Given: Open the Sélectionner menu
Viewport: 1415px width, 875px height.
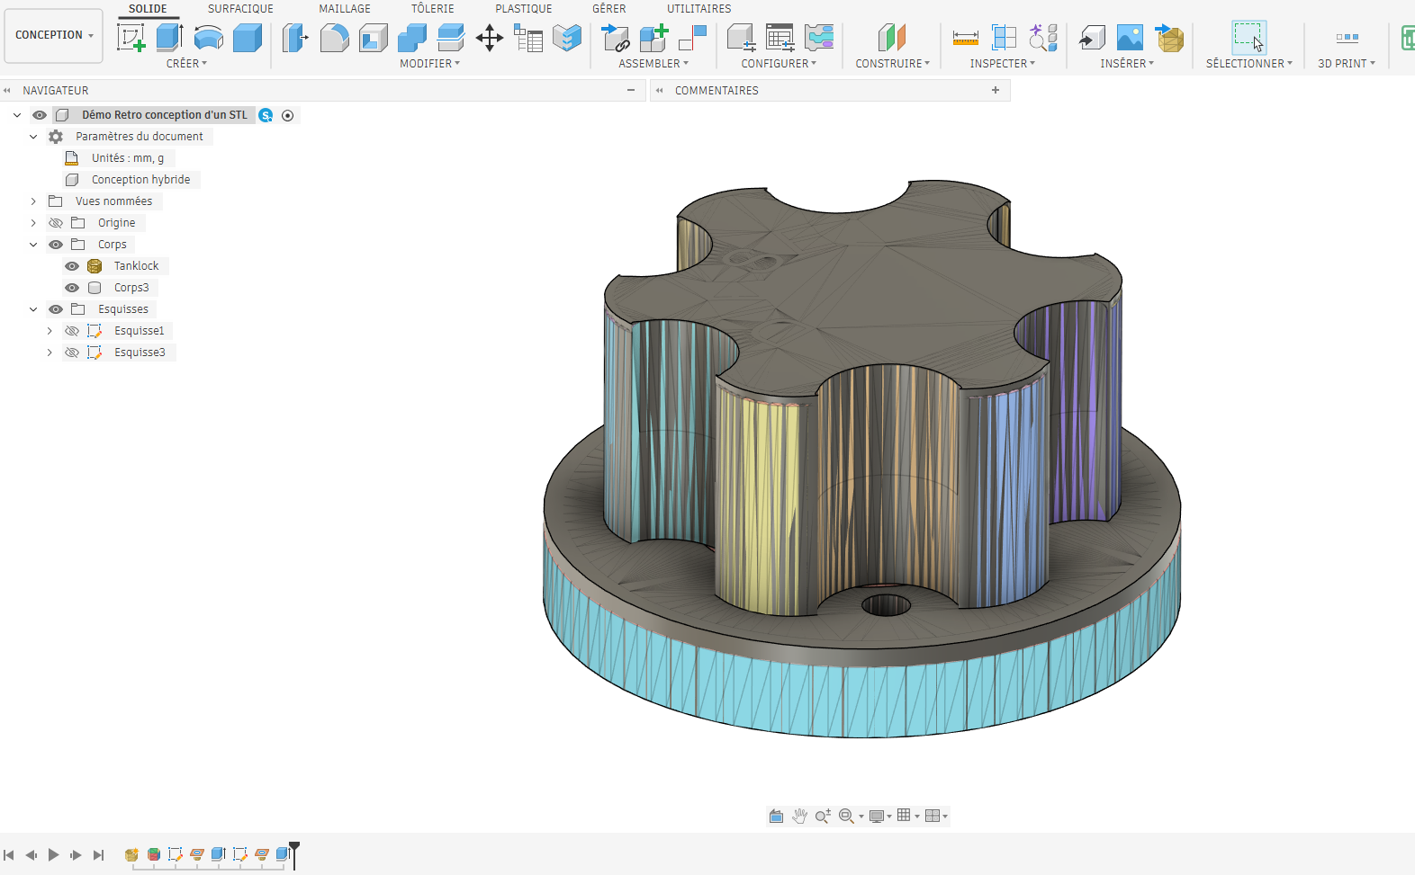Looking at the screenshot, I should tap(1249, 64).
